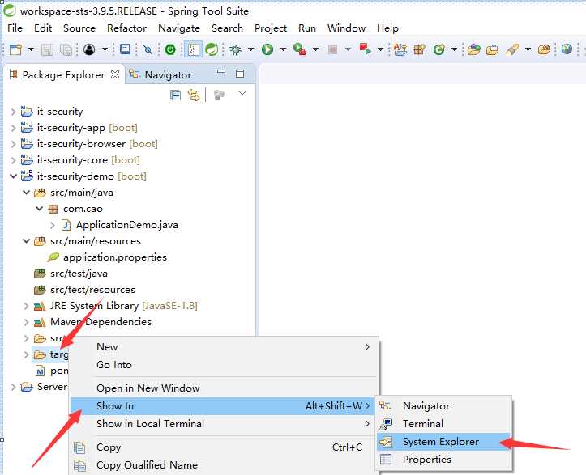This screenshot has height=475, width=586.
Task: Open the File menu
Action: [x=15, y=28]
